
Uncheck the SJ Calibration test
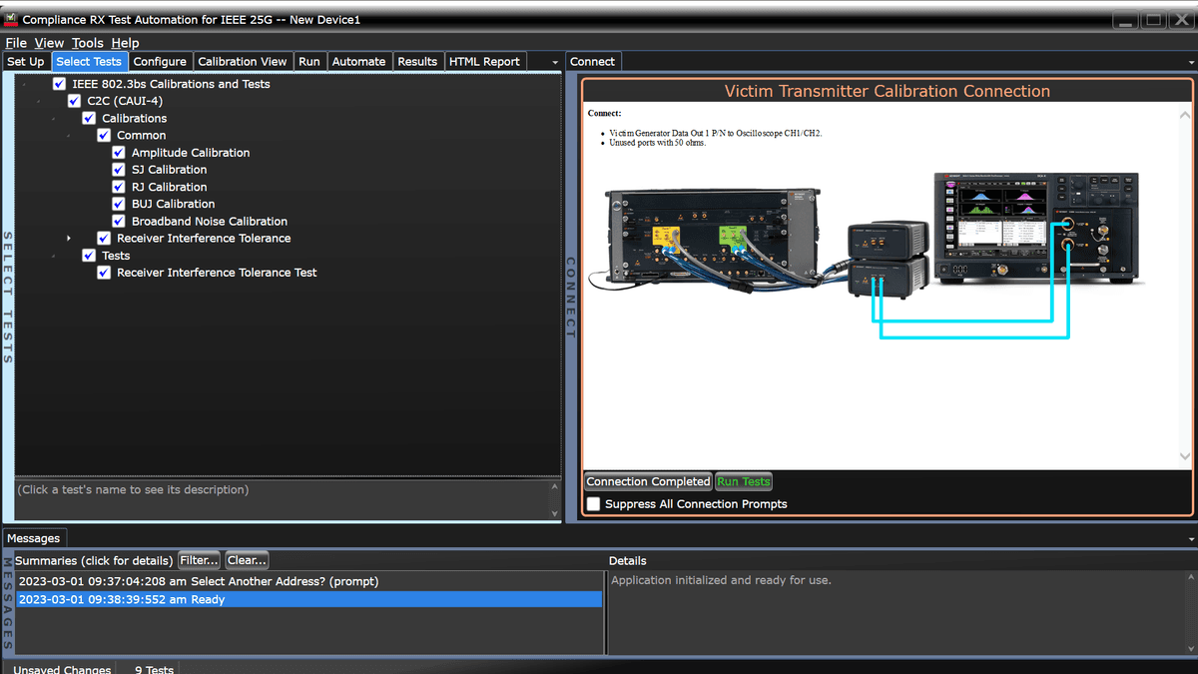point(119,169)
